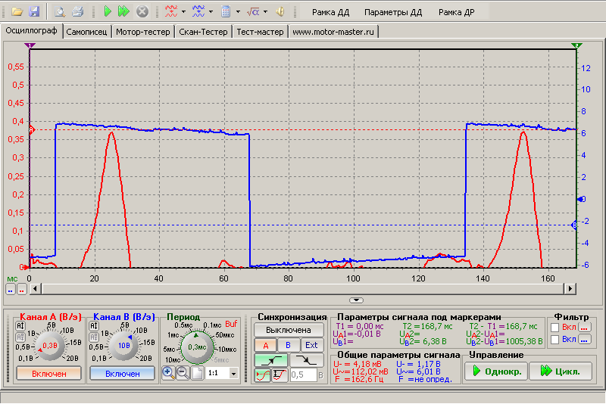Expand the collapse arrow below the scrollbar
Image resolution: width=606 pixels, height=404 pixels.
pos(356,300)
